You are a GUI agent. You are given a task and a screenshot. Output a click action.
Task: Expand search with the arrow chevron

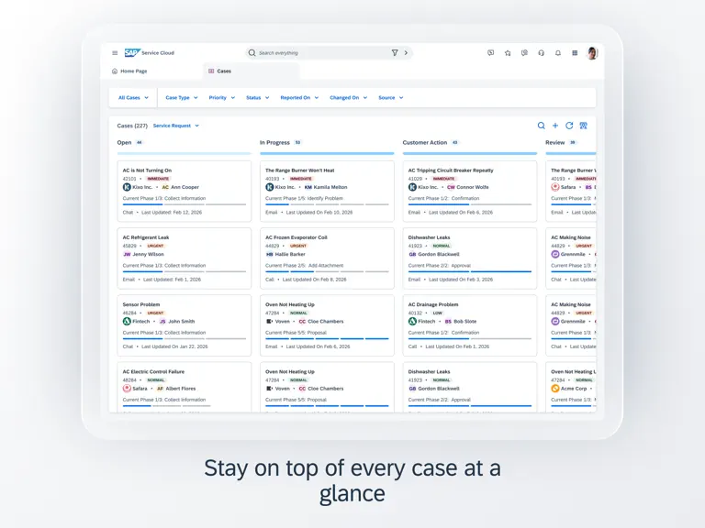tap(406, 53)
